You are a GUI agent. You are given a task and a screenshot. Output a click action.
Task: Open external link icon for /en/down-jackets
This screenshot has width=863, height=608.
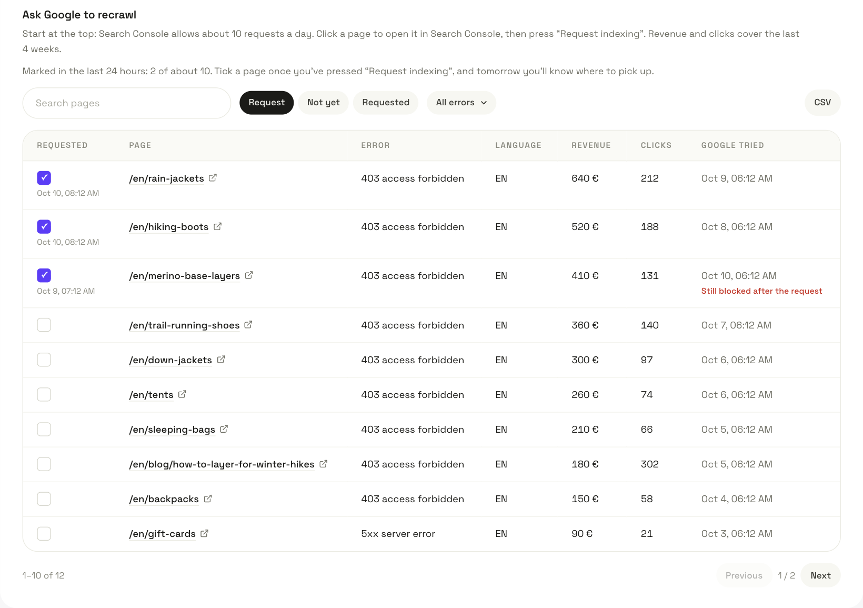tap(221, 360)
